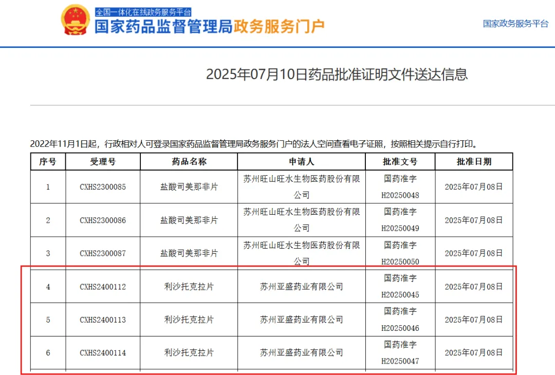The height and width of the screenshot is (375, 555).
Task: Click approval number 国药准字H20250050
Action: coord(400,253)
